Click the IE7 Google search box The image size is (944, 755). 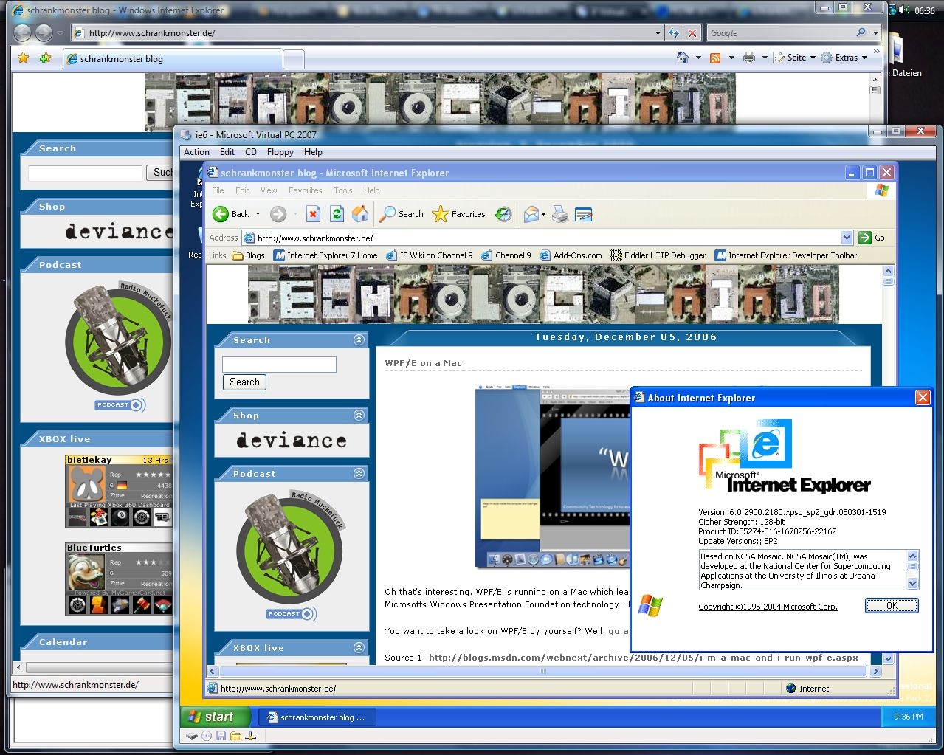point(779,33)
